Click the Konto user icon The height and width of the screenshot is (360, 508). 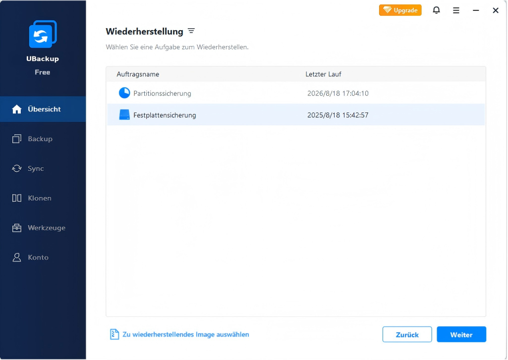click(x=17, y=257)
